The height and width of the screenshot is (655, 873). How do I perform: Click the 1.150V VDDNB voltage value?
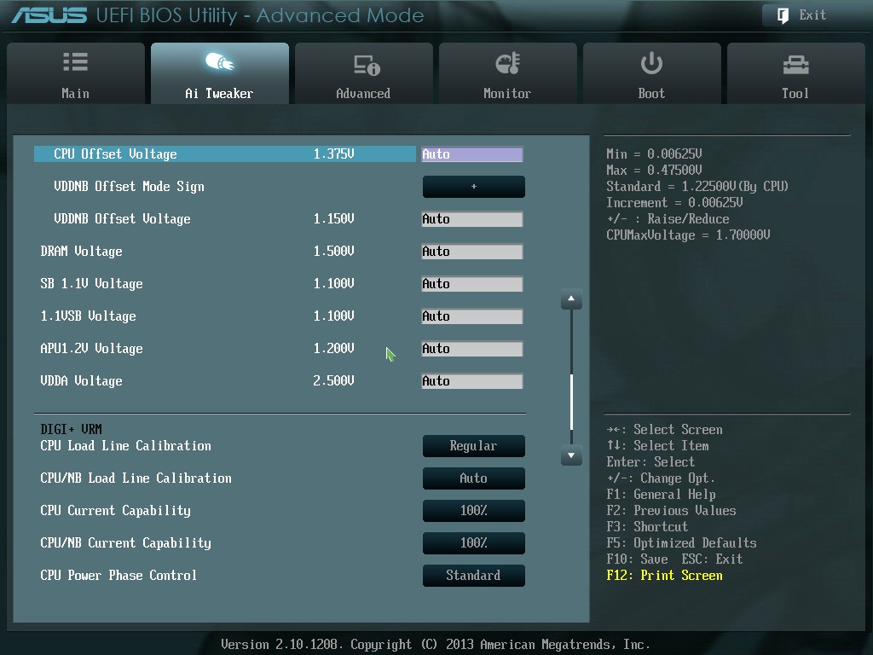333,218
